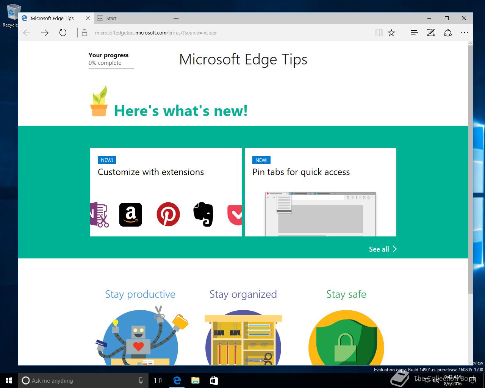Open the Windows Start menu

[x=9, y=380]
